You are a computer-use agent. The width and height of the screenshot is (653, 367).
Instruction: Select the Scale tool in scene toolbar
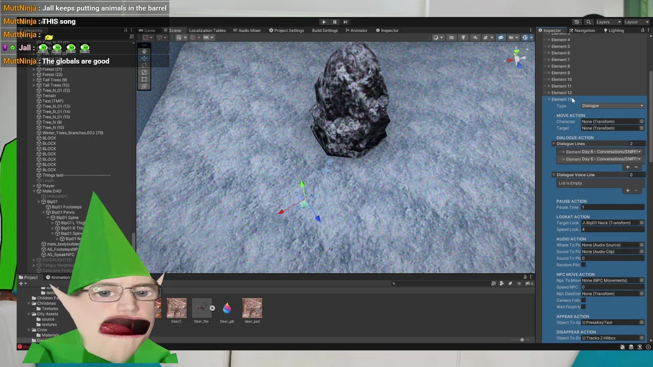click(144, 73)
